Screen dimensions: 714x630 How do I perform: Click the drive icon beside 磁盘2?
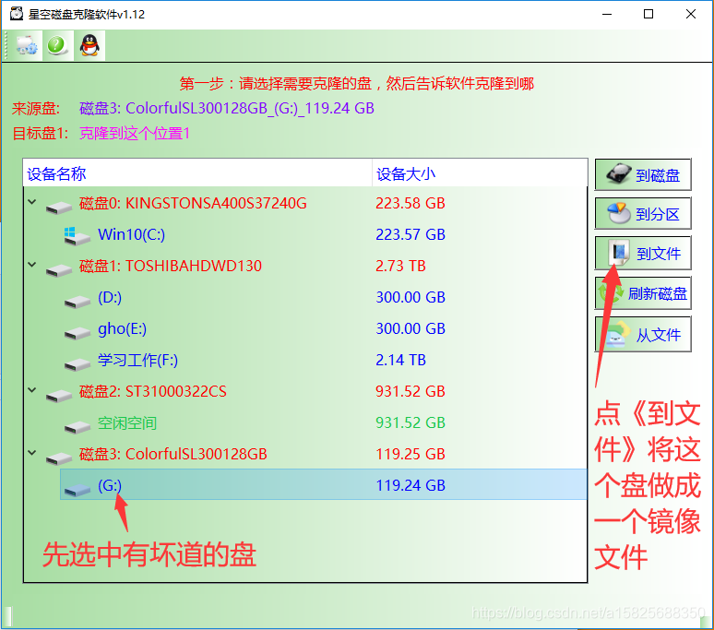59,396
